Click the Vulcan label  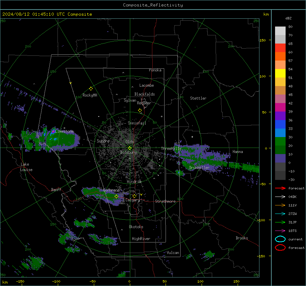pyautogui.click(x=173, y=253)
